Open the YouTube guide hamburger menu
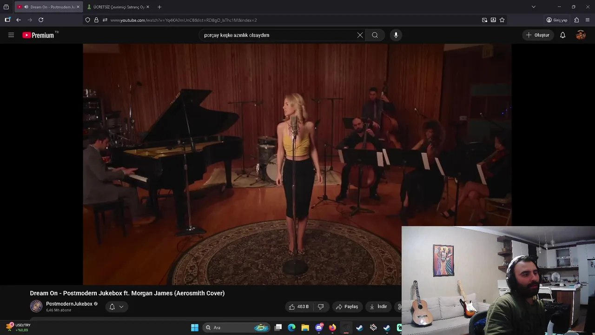This screenshot has width=595, height=335. (x=11, y=35)
